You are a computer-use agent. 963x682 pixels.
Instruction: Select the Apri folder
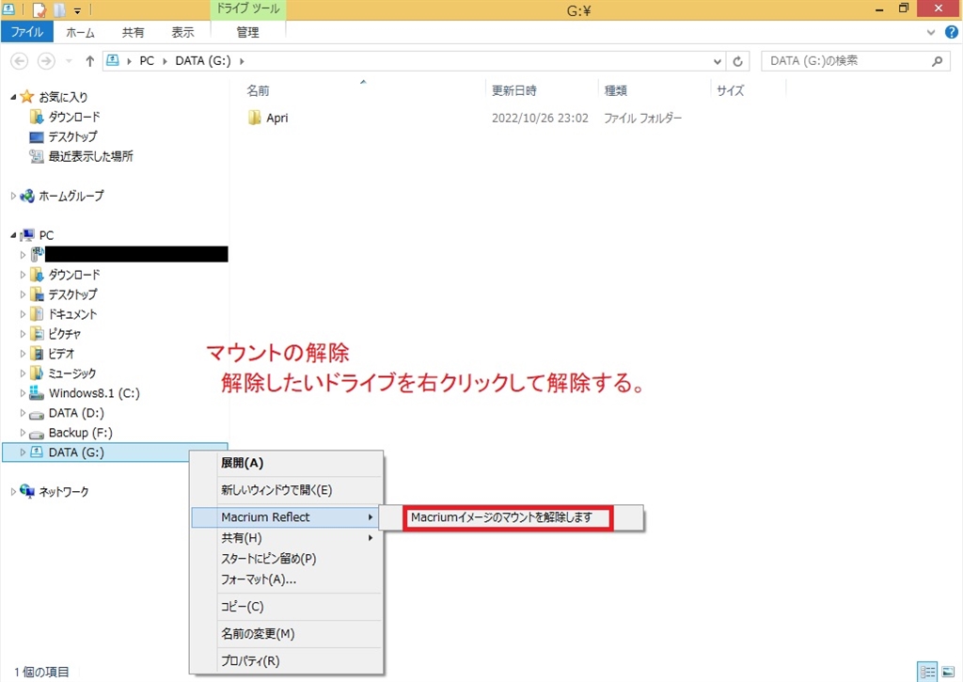coord(277,118)
